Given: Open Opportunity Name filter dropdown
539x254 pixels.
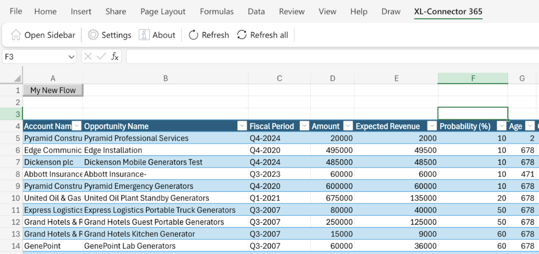Looking at the screenshot, I should (242, 126).
